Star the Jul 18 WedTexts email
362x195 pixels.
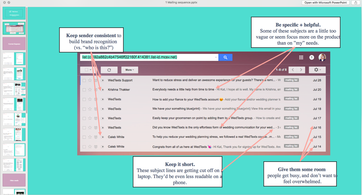click(90, 109)
